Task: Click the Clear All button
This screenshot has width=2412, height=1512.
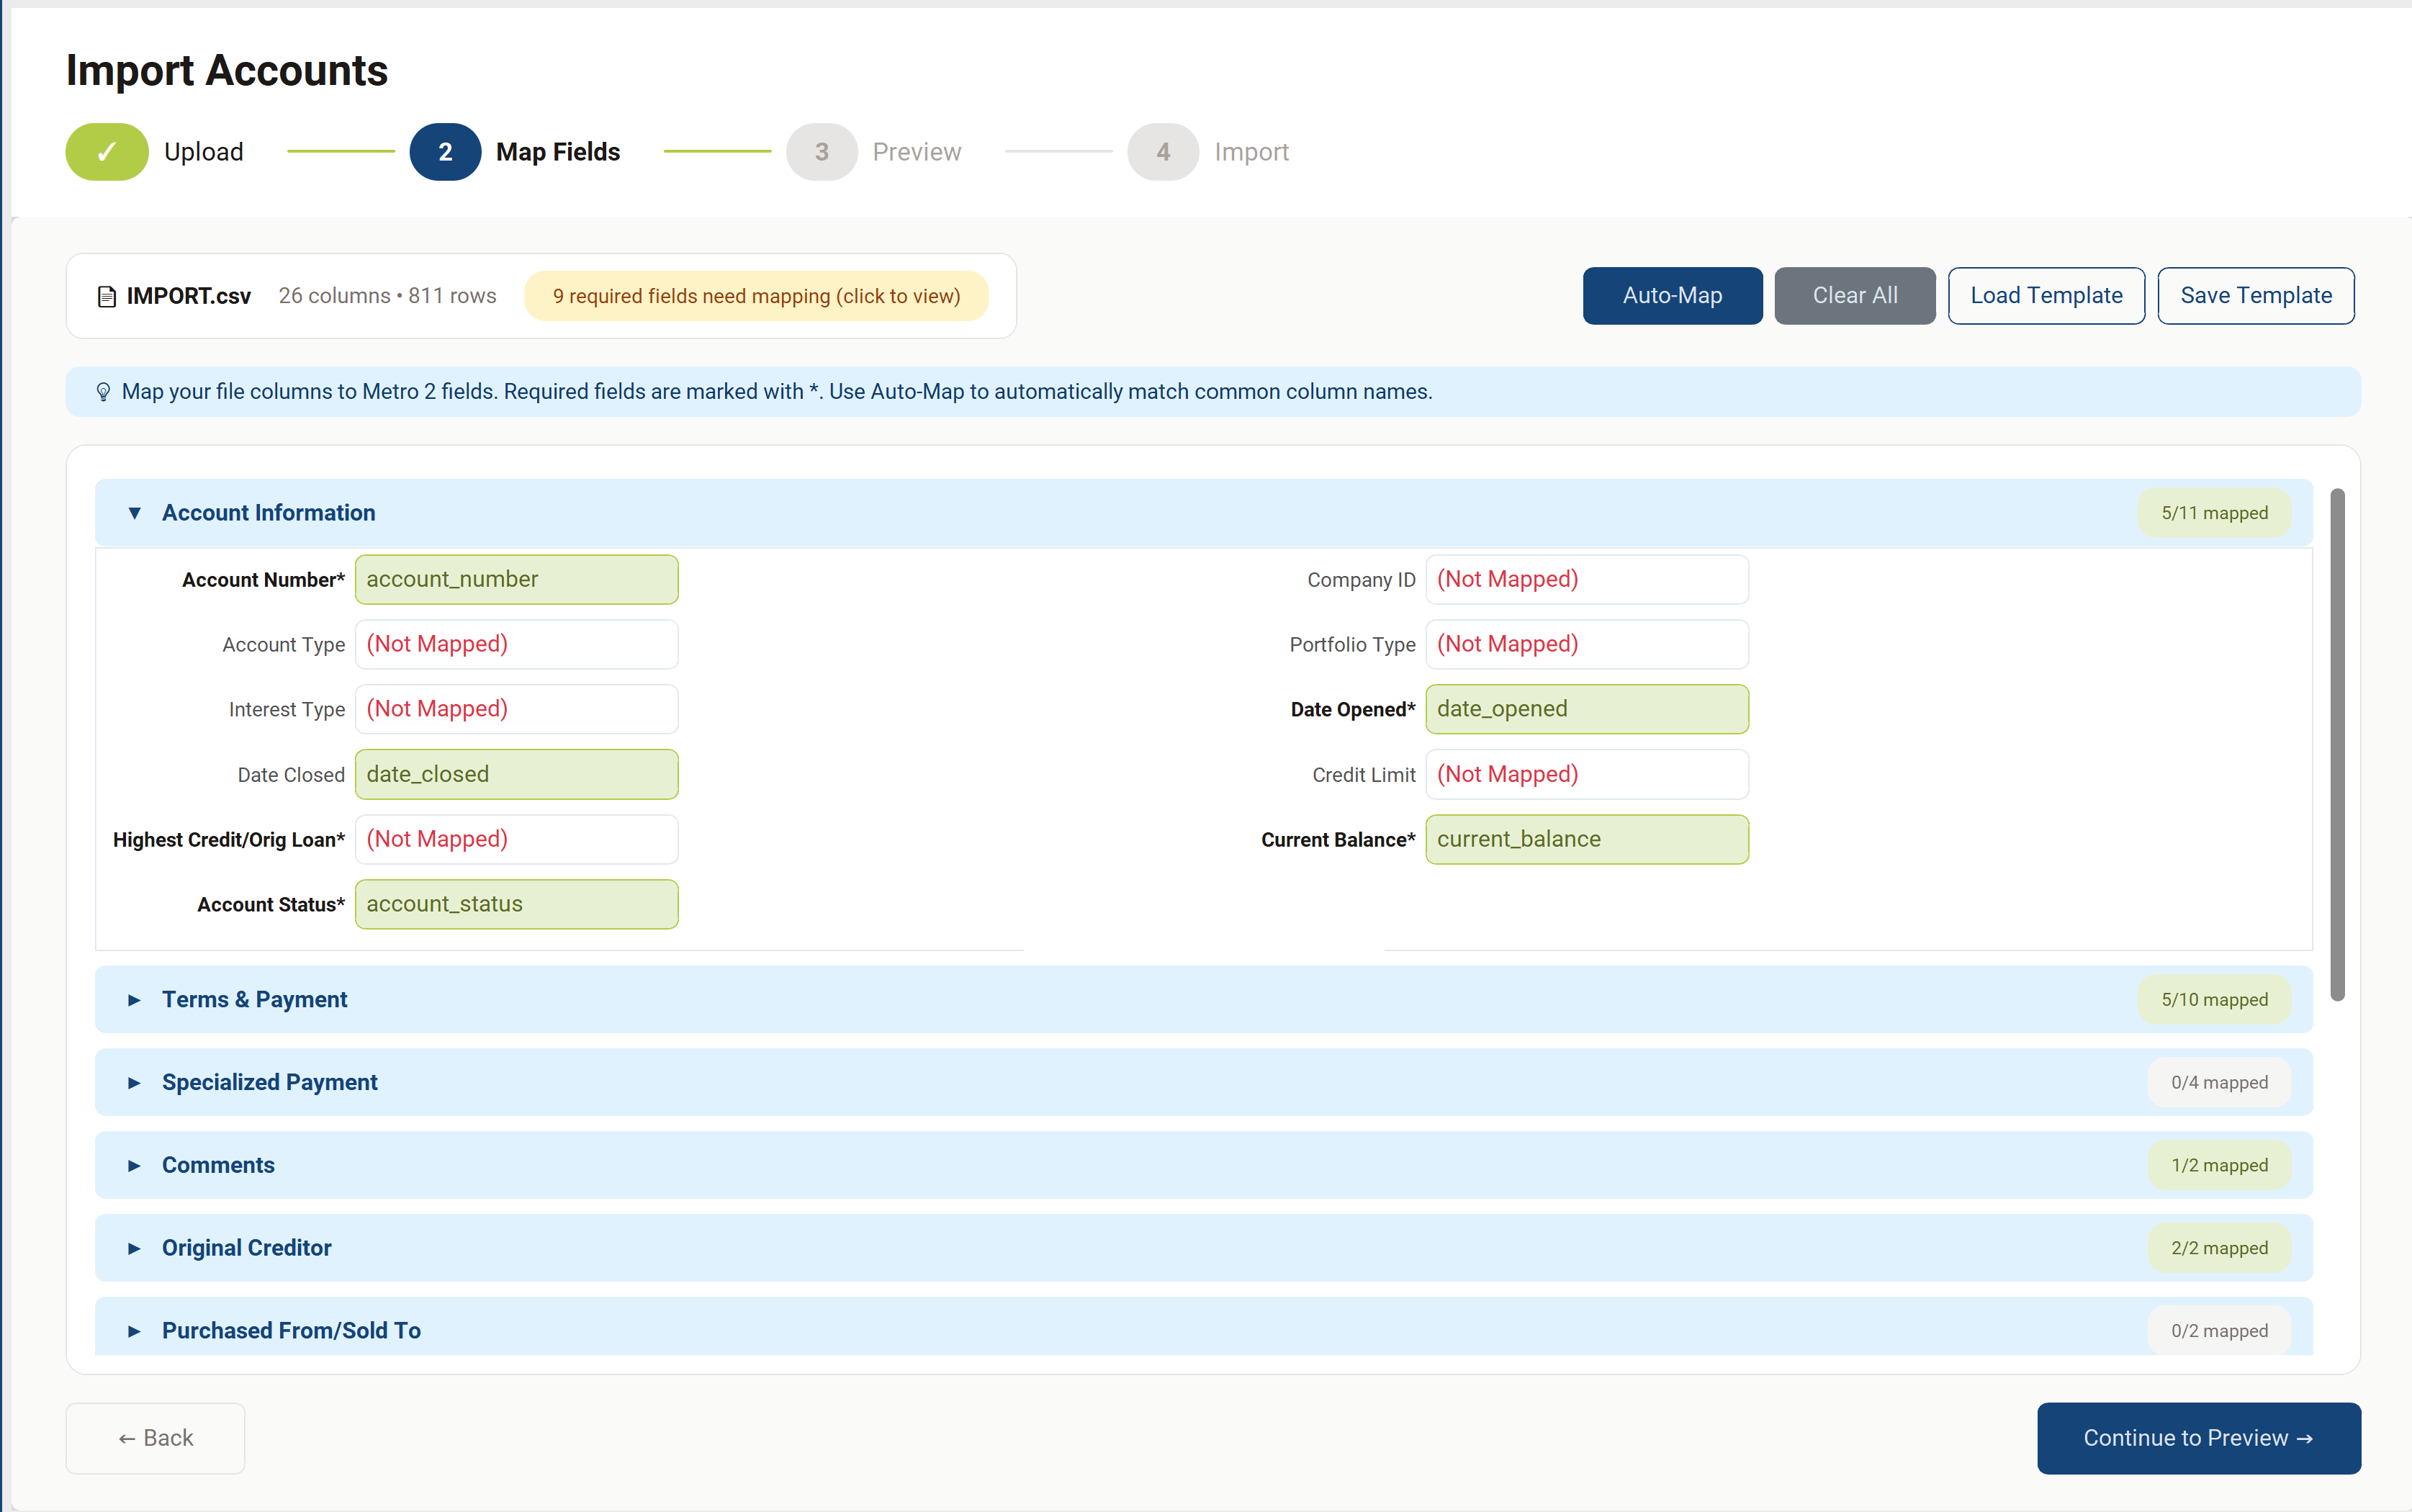Action: pos(1855,296)
